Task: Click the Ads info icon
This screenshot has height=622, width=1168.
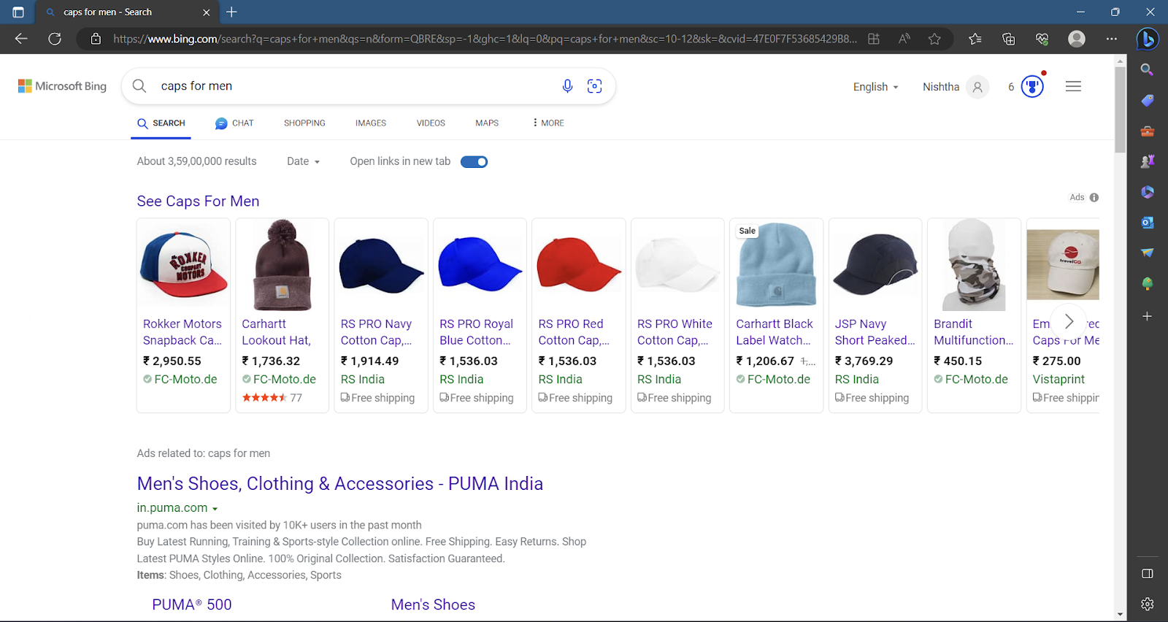Action: pyautogui.click(x=1094, y=197)
